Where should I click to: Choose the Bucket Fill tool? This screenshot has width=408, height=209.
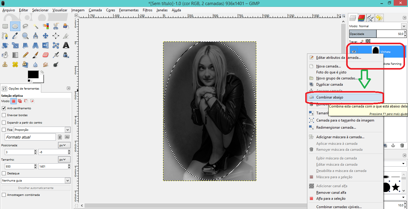tap(5, 55)
